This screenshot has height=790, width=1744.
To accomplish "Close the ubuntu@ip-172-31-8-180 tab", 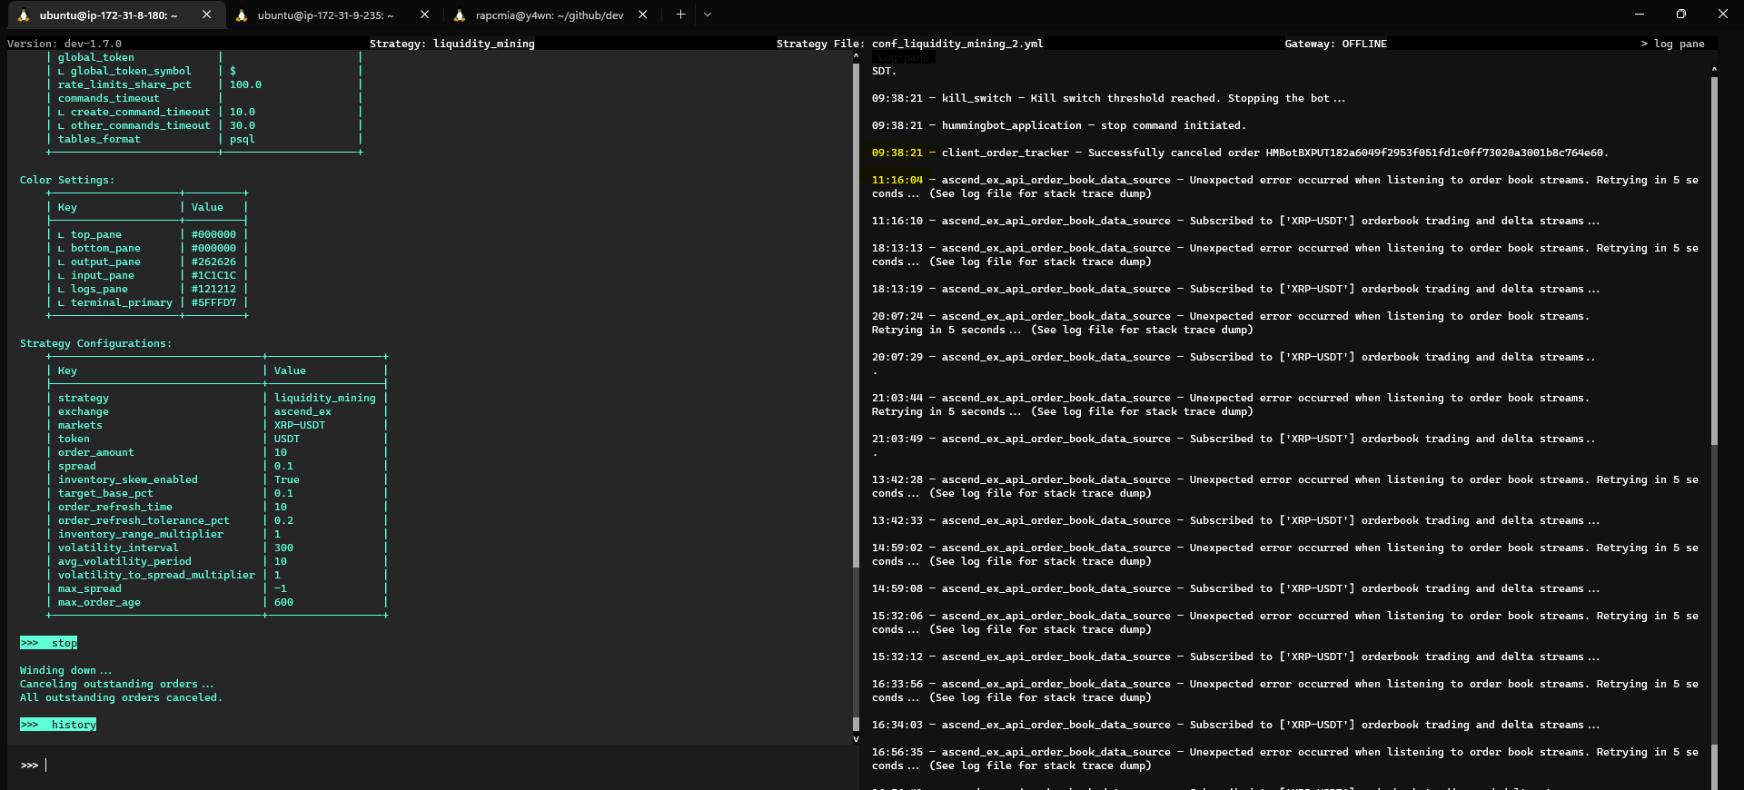I will point(207,15).
